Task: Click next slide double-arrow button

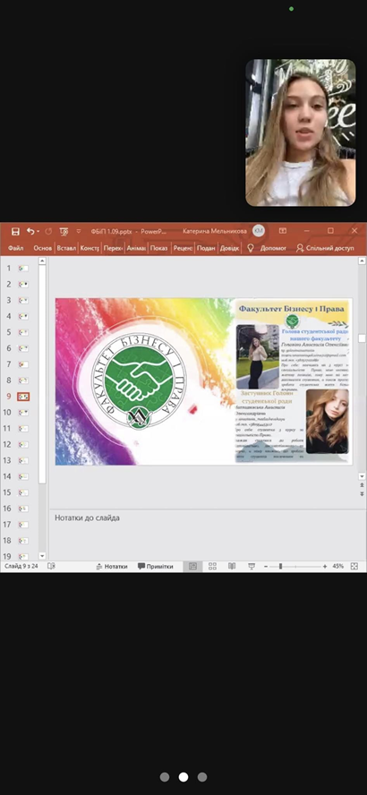Action: point(362,492)
